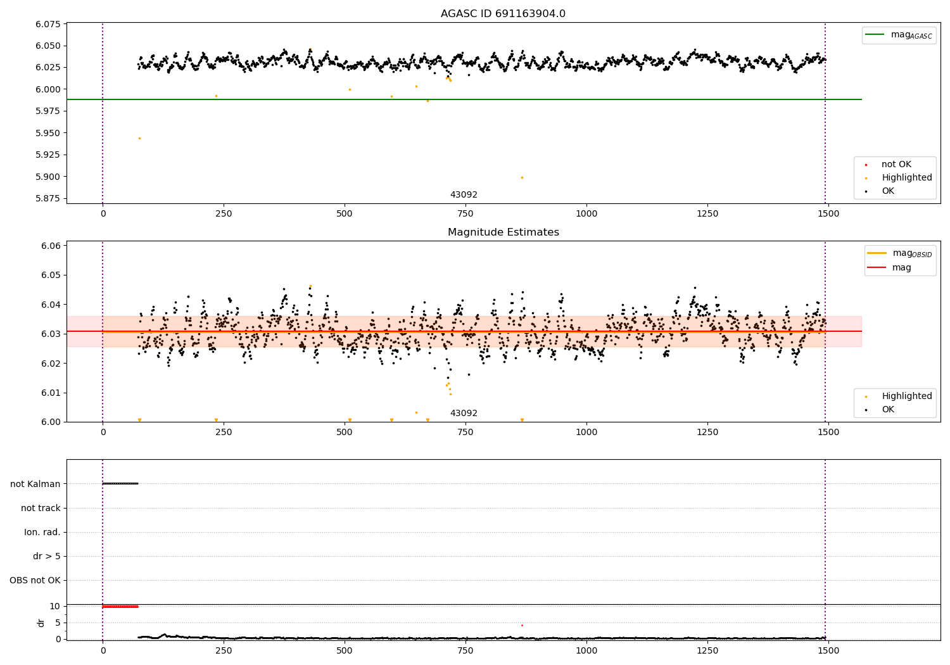Click the Magnitude Estimates subplot title
Viewport: 950px width, 665px height.
tap(503, 232)
